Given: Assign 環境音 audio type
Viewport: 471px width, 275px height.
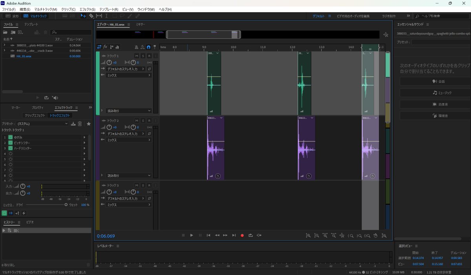Looking at the screenshot, I should (439, 116).
